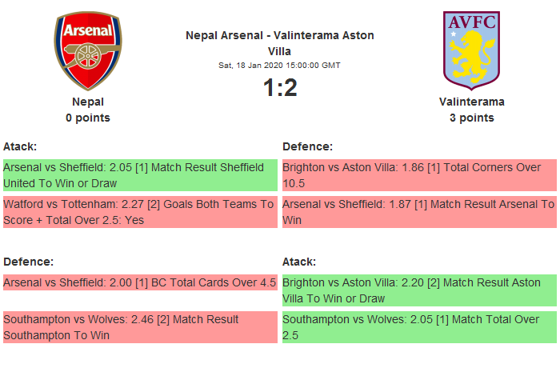The image size is (560, 368).
Task: Click the left Atack section heading
Action: pos(20,146)
